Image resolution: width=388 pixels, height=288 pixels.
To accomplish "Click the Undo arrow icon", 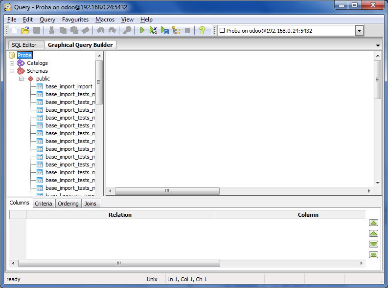I will point(100,31).
